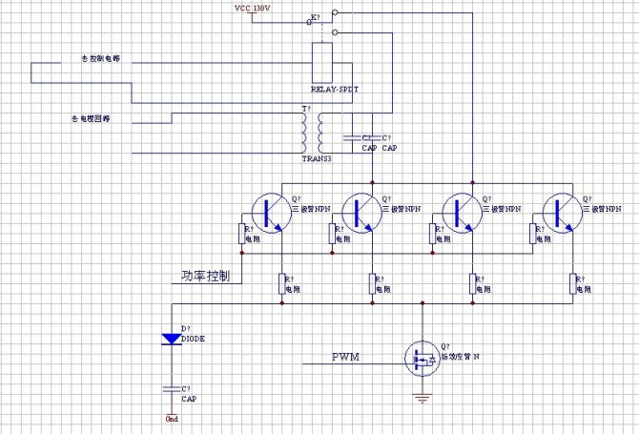Click the VCC 130V power label

pyautogui.click(x=252, y=9)
